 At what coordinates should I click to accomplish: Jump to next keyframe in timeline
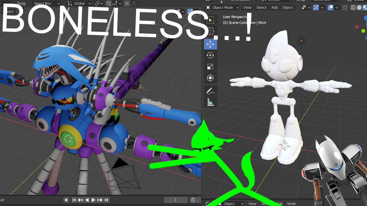pyautogui.click(x=100, y=200)
